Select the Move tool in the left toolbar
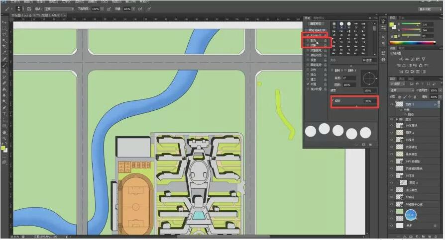Viewport: 445px width, 240px height. point(4,21)
